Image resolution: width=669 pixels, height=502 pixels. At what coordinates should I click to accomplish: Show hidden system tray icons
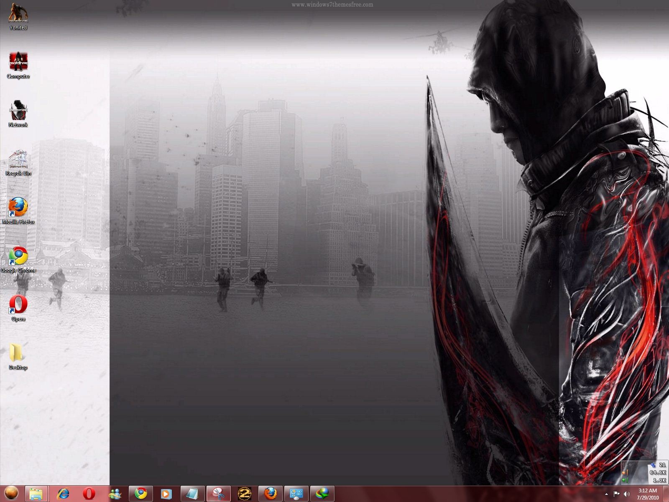pos(607,494)
